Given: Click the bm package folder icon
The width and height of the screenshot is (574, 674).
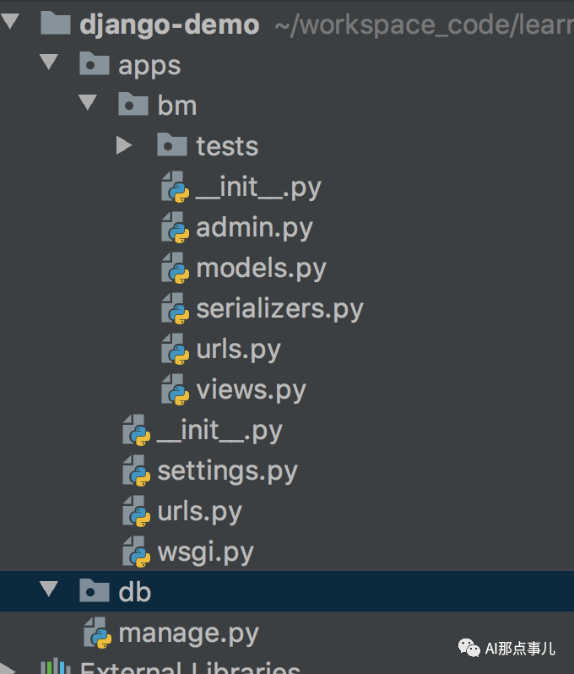Looking at the screenshot, I should pos(133,104).
